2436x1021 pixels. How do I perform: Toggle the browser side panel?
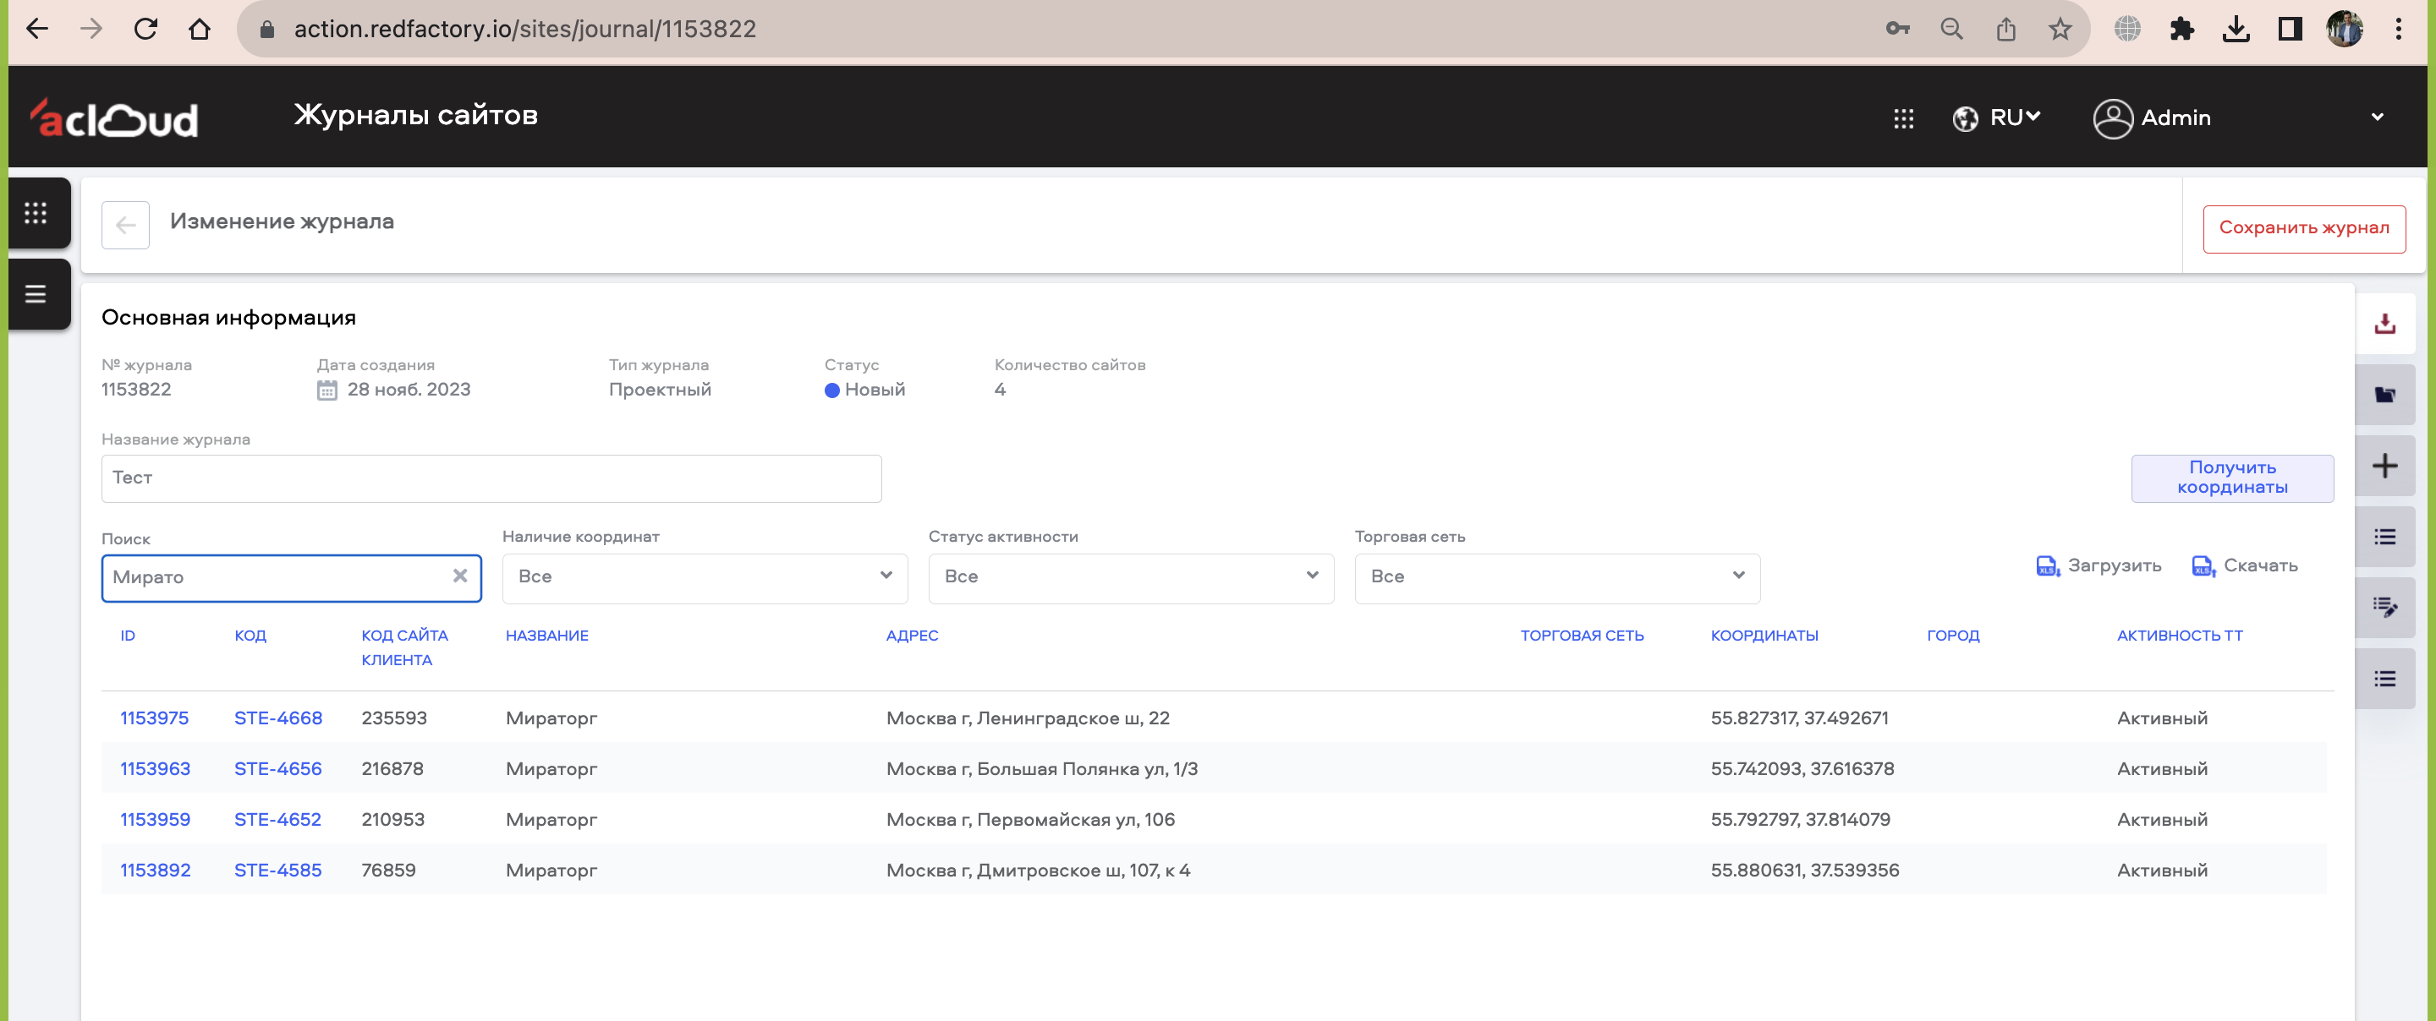tap(2290, 30)
